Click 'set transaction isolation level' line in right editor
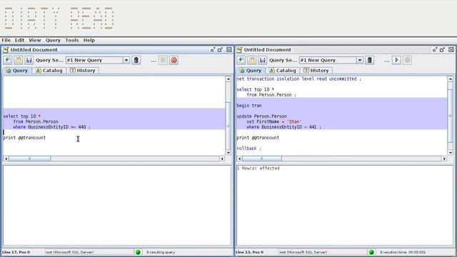Image resolution: width=457 pixels, height=257 pixels. click(x=298, y=79)
